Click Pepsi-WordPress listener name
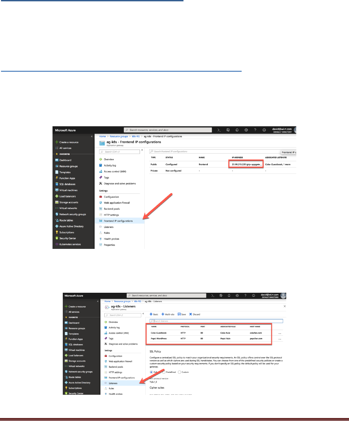This screenshot has height=421, width=349. pyautogui.click(x=159, y=339)
